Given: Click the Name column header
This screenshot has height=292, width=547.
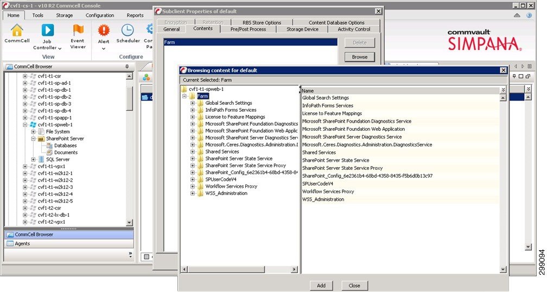Looking at the screenshot, I should 401,90.
